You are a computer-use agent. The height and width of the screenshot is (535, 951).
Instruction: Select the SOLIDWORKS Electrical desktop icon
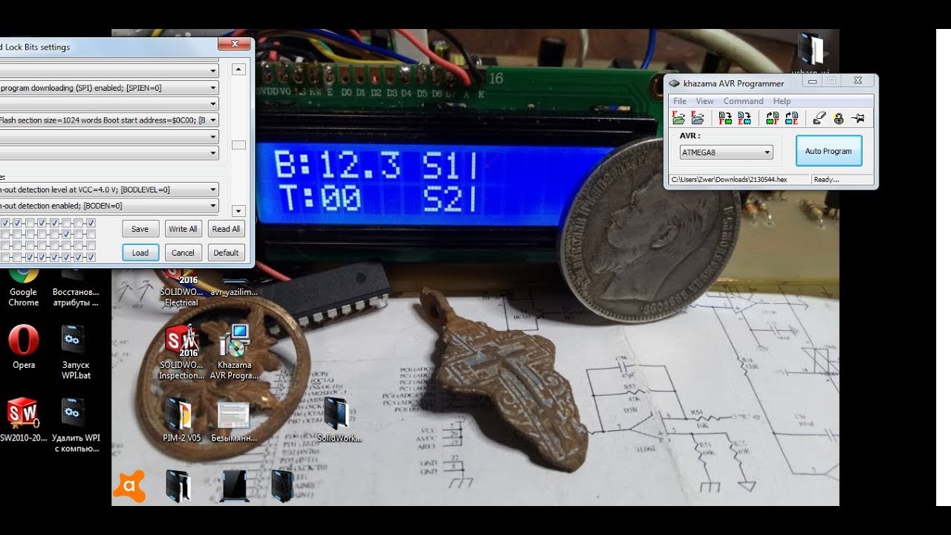coord(181,288)
